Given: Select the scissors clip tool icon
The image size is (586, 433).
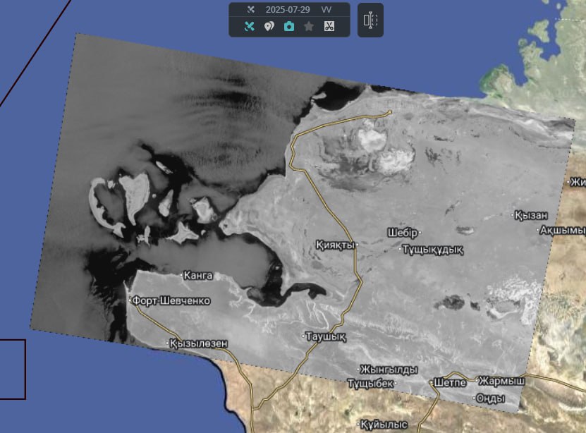Looking at the screenshot, I should (329, 26).
